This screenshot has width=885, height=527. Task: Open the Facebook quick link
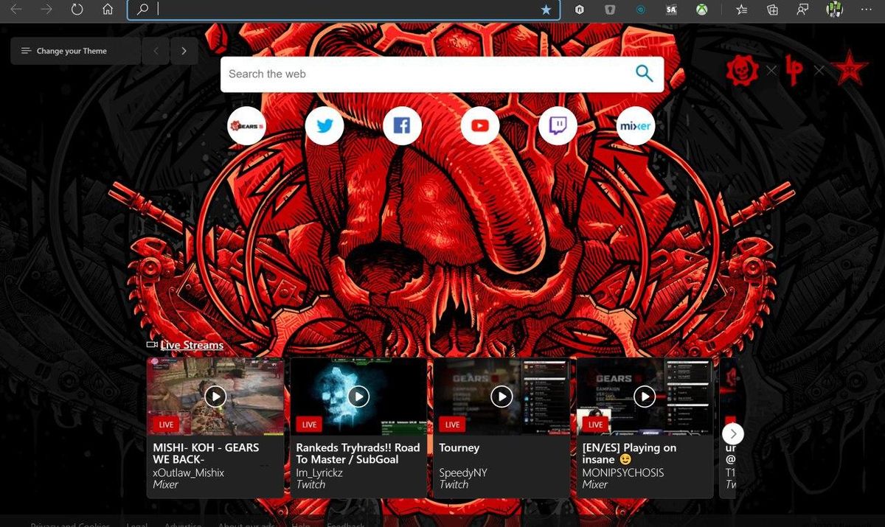click(402, 126)
